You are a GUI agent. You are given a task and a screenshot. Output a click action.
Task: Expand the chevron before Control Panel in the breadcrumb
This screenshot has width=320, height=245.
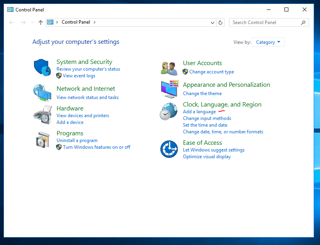pos(57,22)
